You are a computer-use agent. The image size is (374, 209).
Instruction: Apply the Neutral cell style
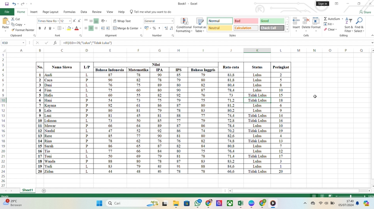pos(220,28)
